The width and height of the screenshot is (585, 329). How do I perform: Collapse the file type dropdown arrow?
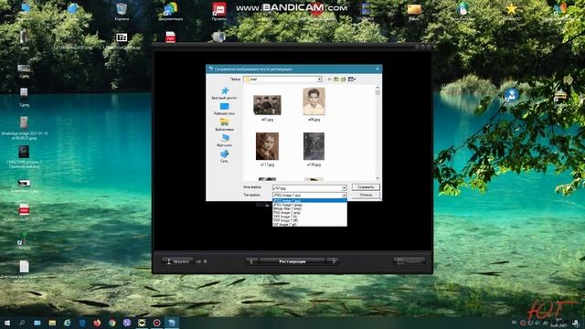coord(344,195)
